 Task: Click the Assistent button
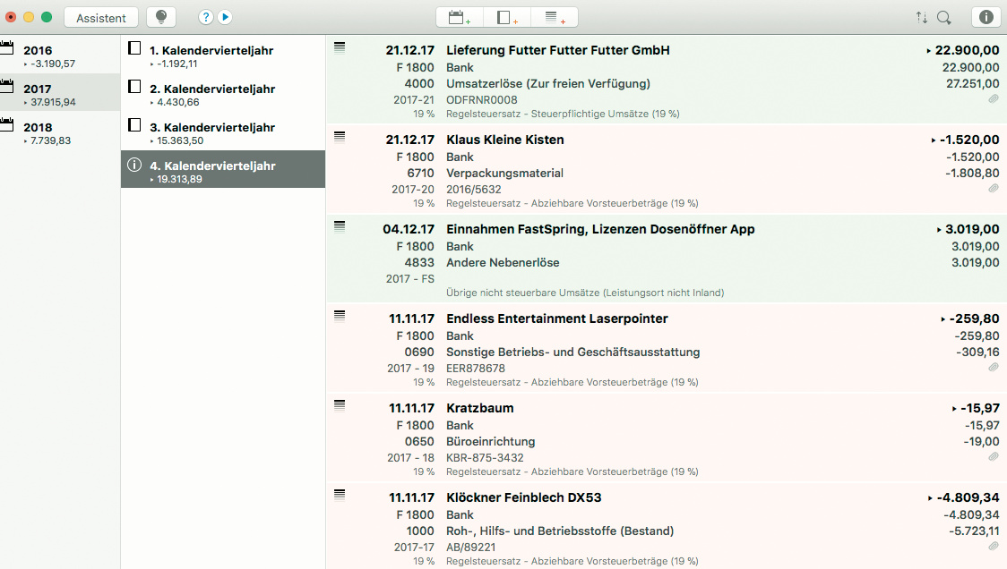pyautogui.click(x=101, y=17)
